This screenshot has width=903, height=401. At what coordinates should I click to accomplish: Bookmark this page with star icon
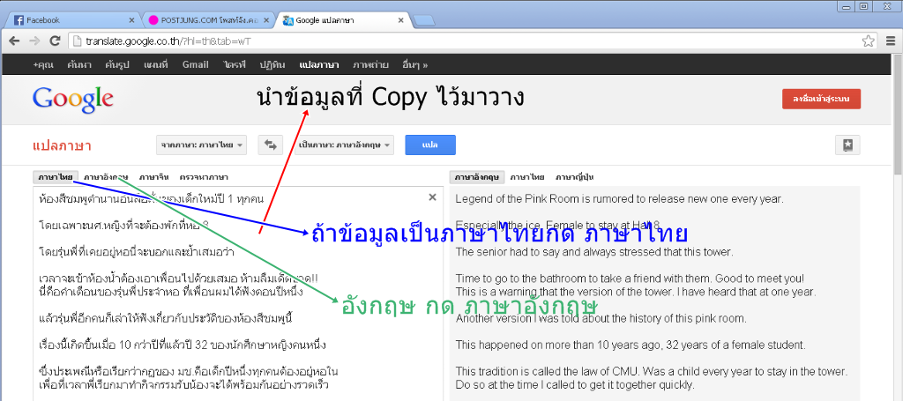868,41
